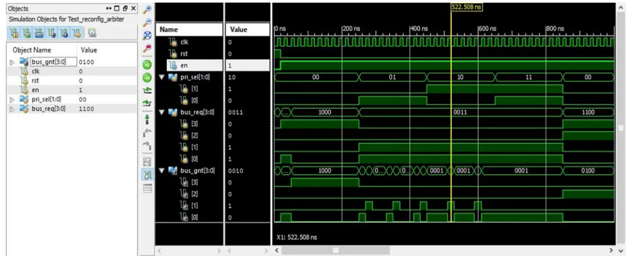Click the Swap Cursors icon
630x256 pixels.
[148, 161]
